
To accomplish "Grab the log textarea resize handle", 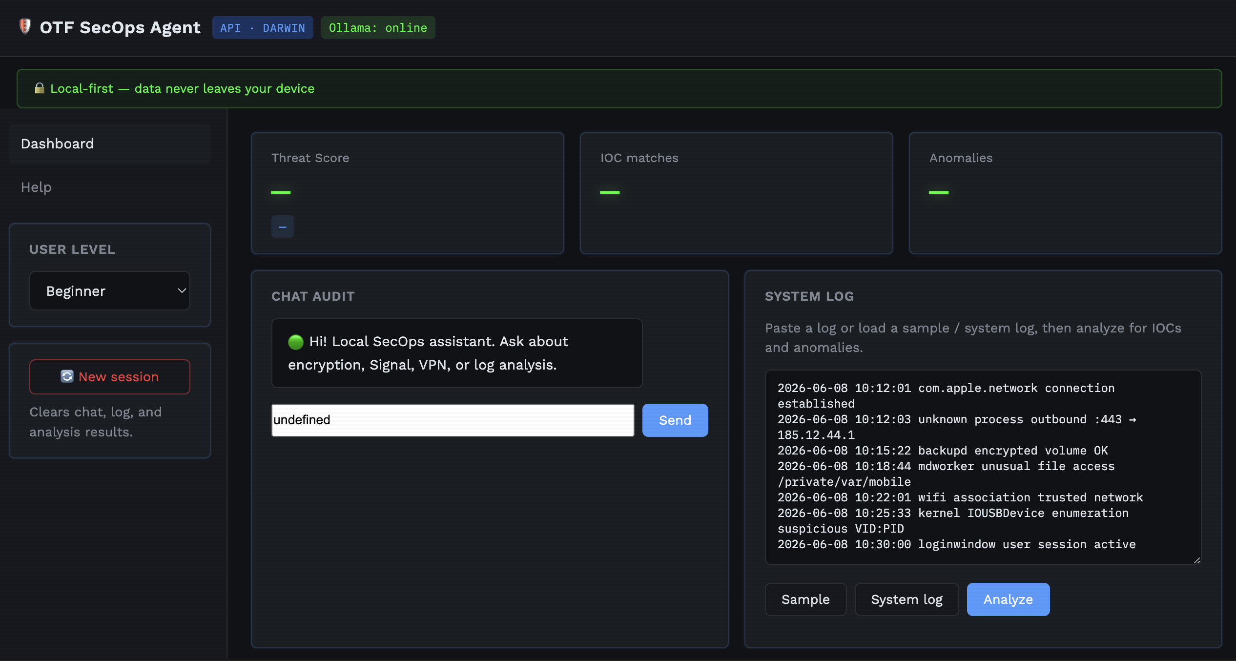I will [1196, 560].
